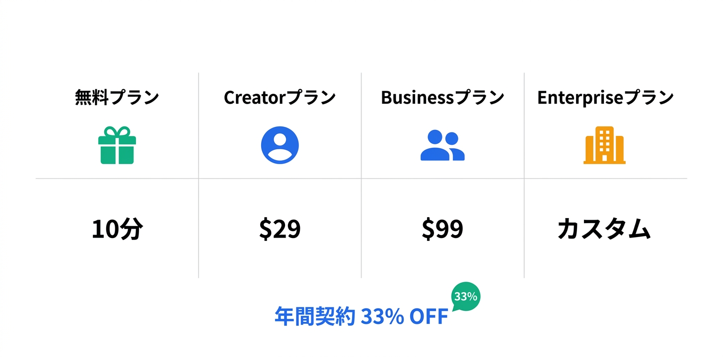Click the orange Enterprise building icon
Viewport: 723px width, 357px height.
(604, 145)
